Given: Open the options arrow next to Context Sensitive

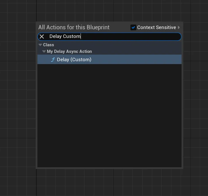Looking at the screenshot, I should pos(179,27).
